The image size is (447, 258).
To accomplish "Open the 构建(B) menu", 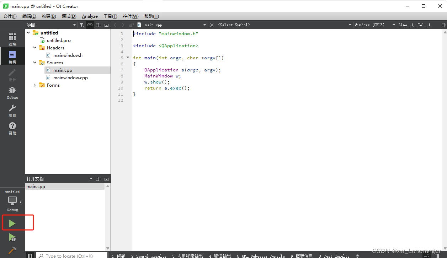I will click(x=49, y=16).
